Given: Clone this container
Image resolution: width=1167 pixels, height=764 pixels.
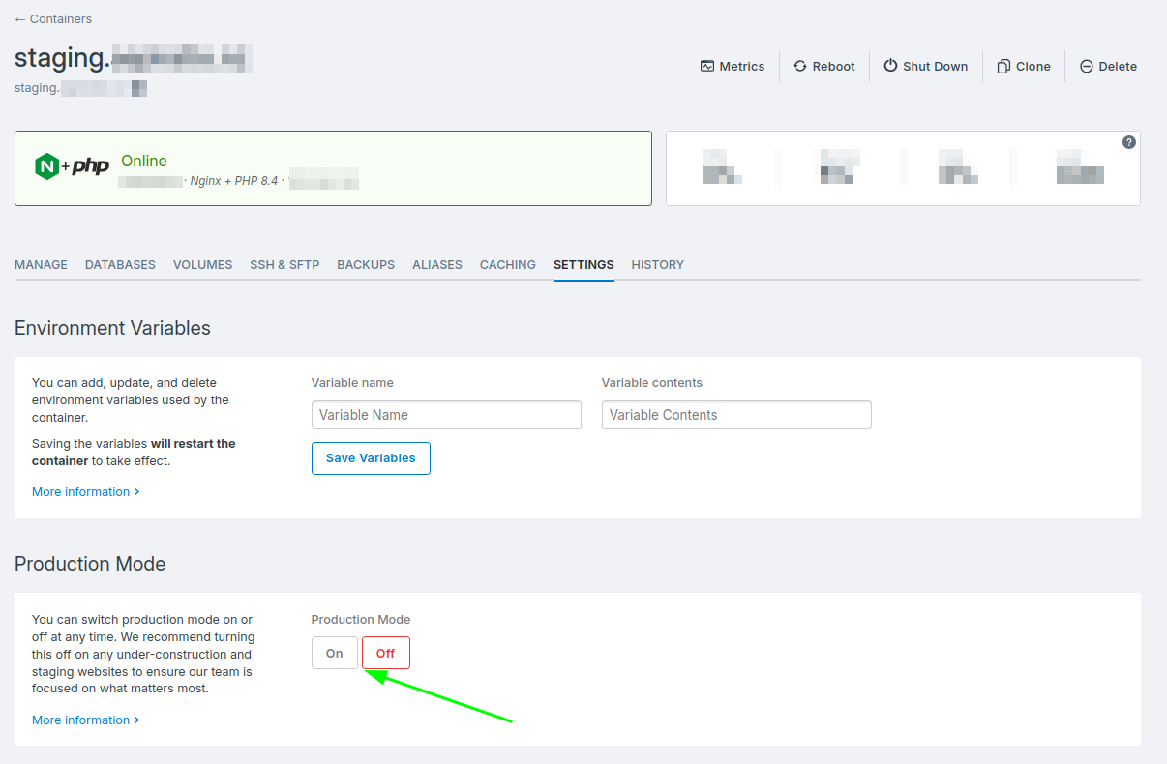Looking at the screenshot, I should pyautogui.click(x=1024, y=67).
